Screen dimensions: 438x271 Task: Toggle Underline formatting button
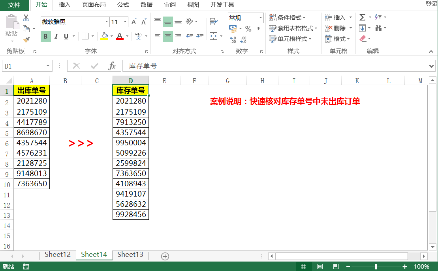tap(66, 37)
